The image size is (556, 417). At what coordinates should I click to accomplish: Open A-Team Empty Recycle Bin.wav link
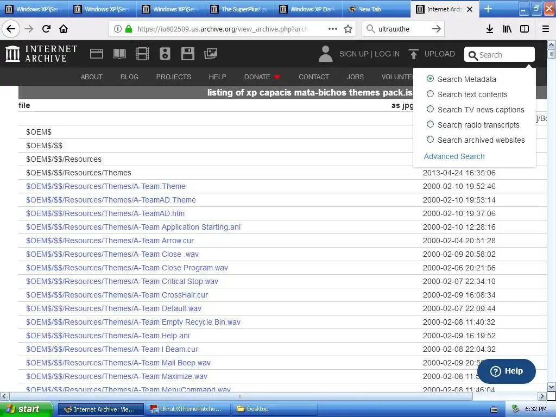pos(134,323)
